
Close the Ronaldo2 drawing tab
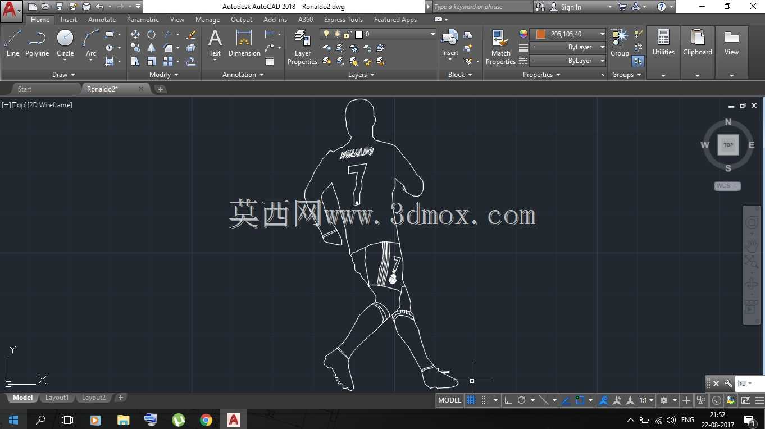click(141, 89)
